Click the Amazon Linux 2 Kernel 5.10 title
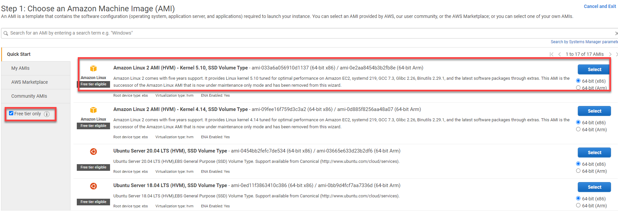Screen dimensions: 618x212 pyautogui.click(x=181, y=68)
